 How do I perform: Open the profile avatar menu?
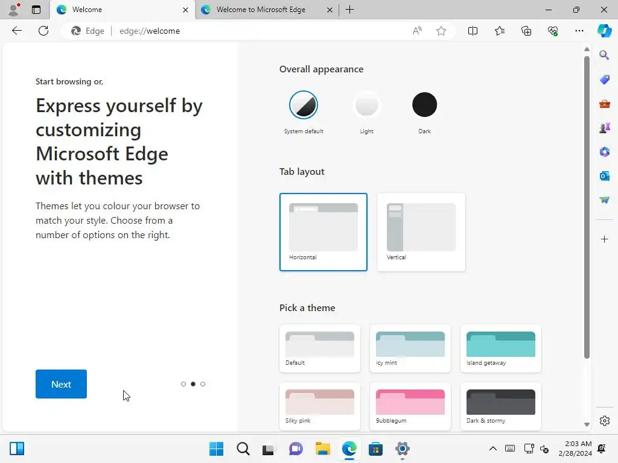tap(14, 10)
